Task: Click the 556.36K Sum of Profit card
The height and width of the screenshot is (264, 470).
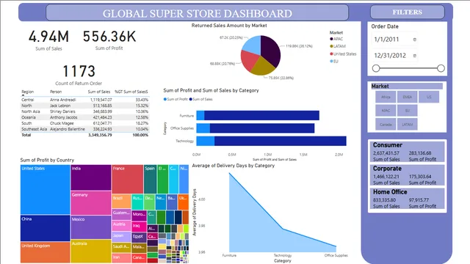Action: pyautogui.click(x=109, y=40)
